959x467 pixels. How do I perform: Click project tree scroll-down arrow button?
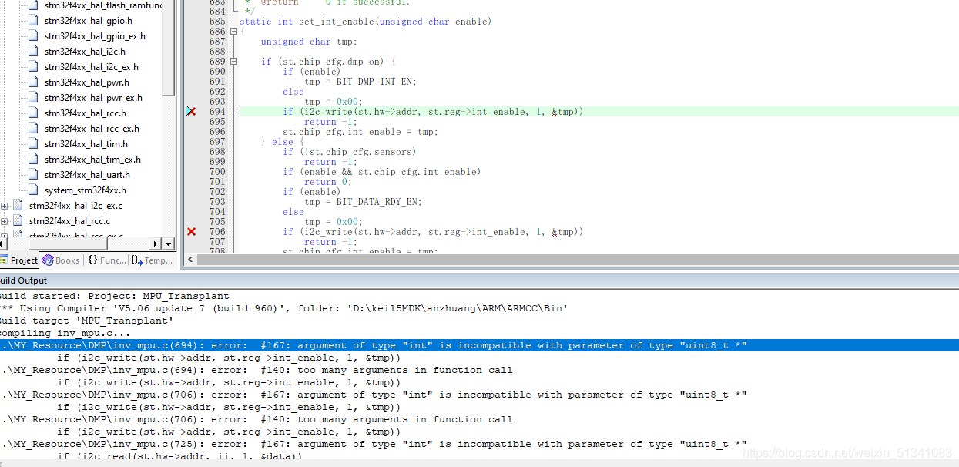[x=169, y=244]
